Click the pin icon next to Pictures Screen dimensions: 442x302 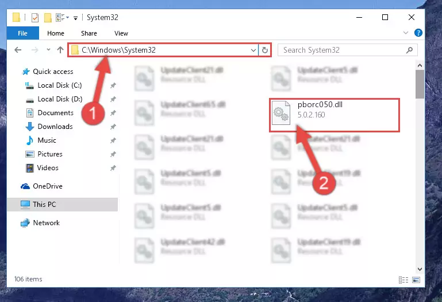(113, 154)
